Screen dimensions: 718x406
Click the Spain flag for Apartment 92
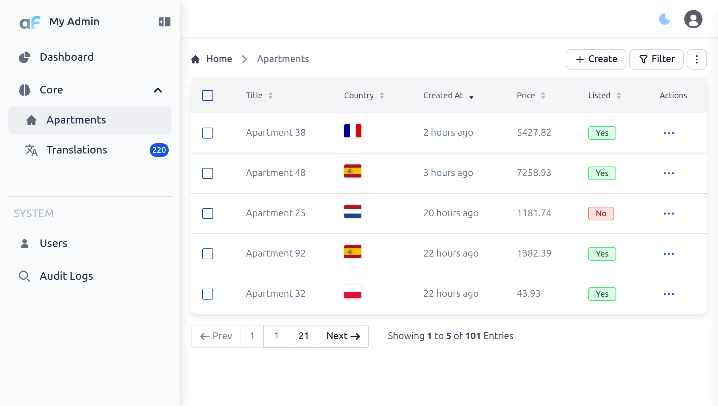coord(353,252)
